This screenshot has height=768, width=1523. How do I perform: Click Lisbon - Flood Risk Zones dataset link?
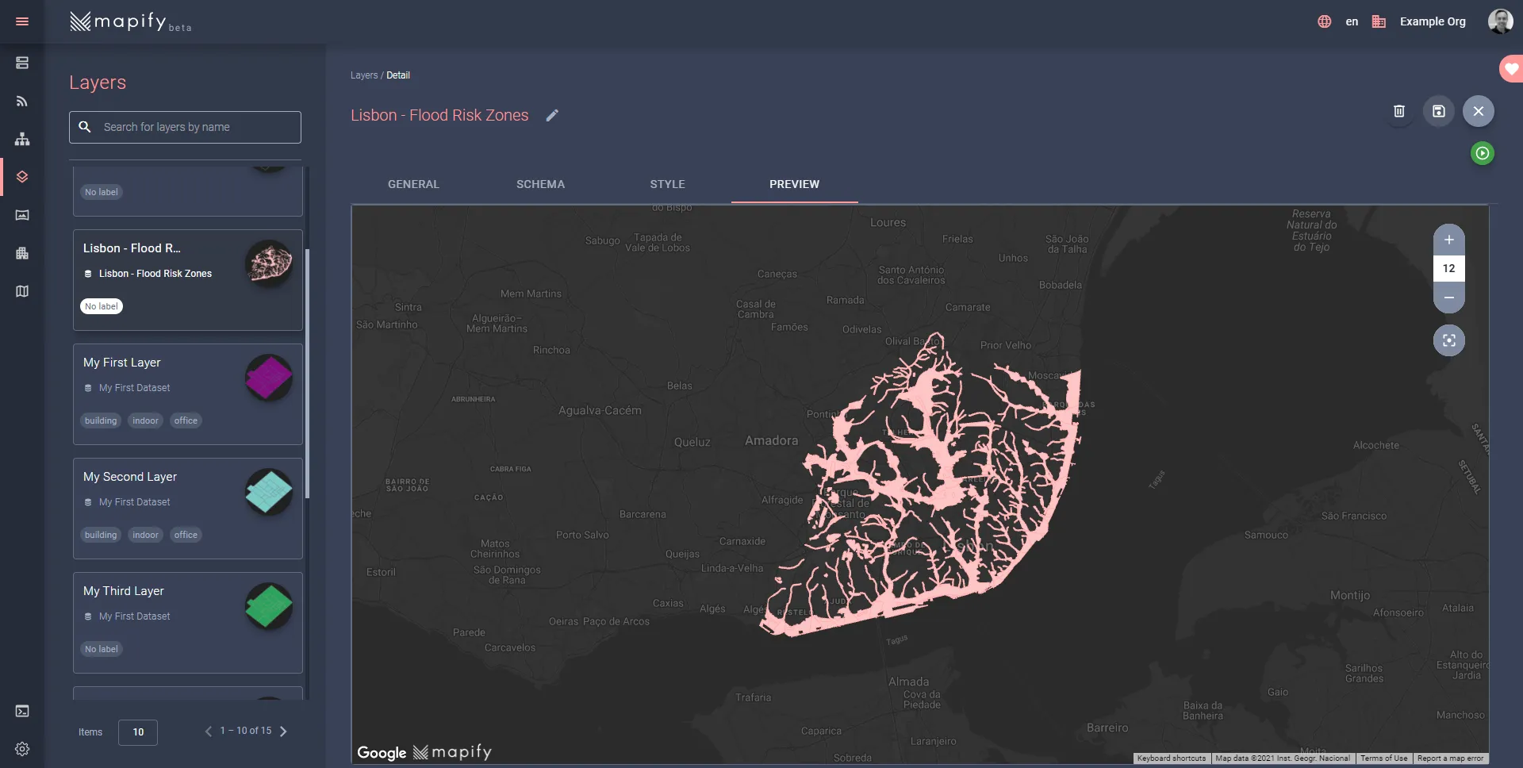tap(155, 274)
